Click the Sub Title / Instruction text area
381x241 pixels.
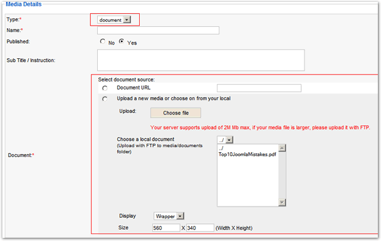click(201, 60)
